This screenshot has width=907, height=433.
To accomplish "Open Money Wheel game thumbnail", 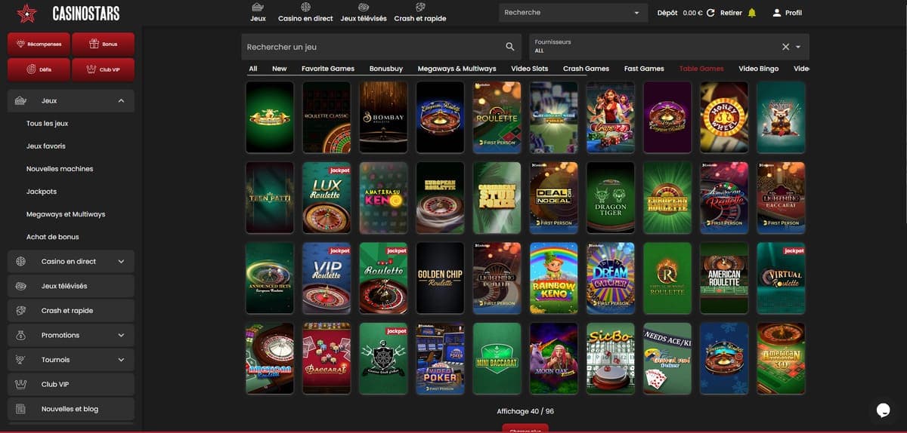I will (724, 117).
